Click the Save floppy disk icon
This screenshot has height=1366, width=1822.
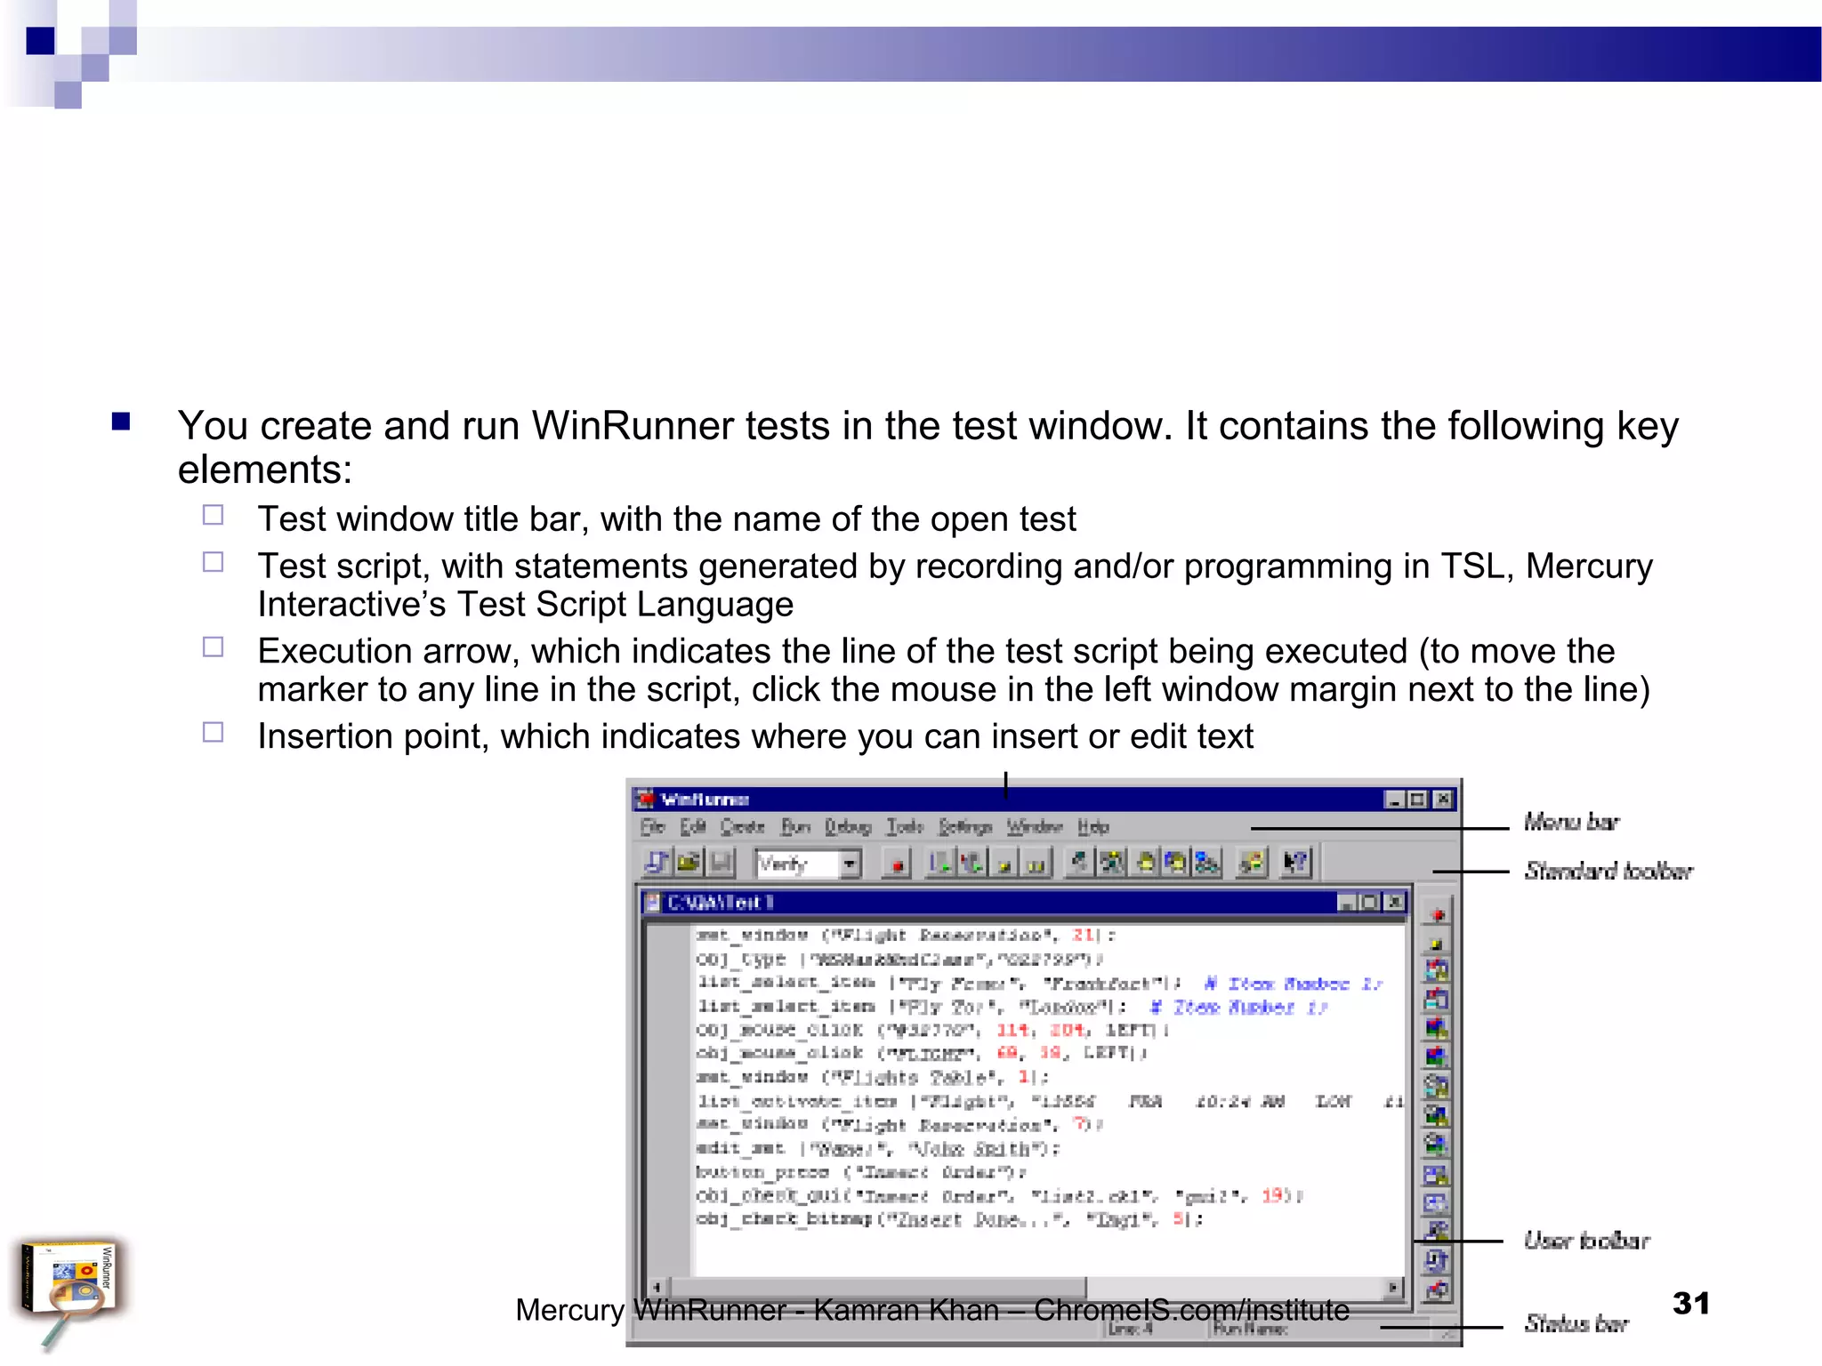[721, 862]
